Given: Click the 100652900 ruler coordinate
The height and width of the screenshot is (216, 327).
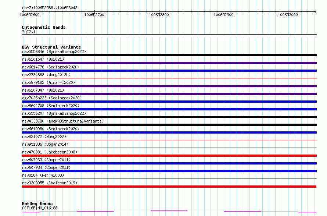Looking at the screenshot, I should (x=223, y=15).
